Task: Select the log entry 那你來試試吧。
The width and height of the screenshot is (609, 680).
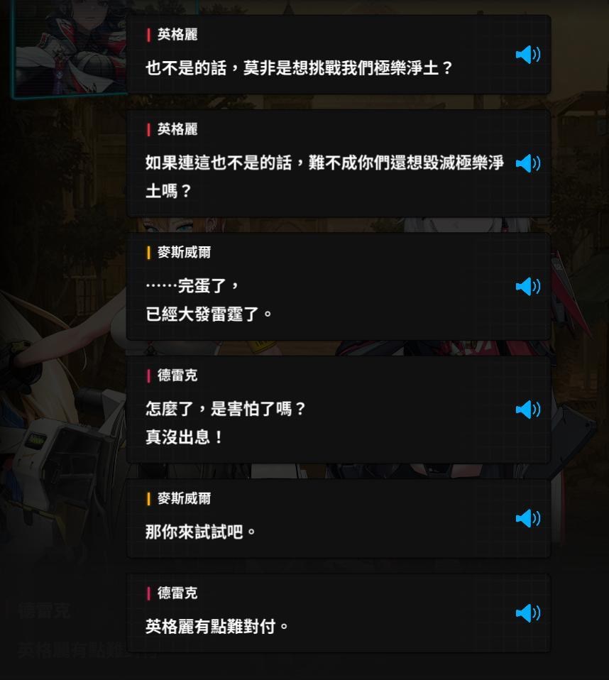Action: click(x=339, y=518)
